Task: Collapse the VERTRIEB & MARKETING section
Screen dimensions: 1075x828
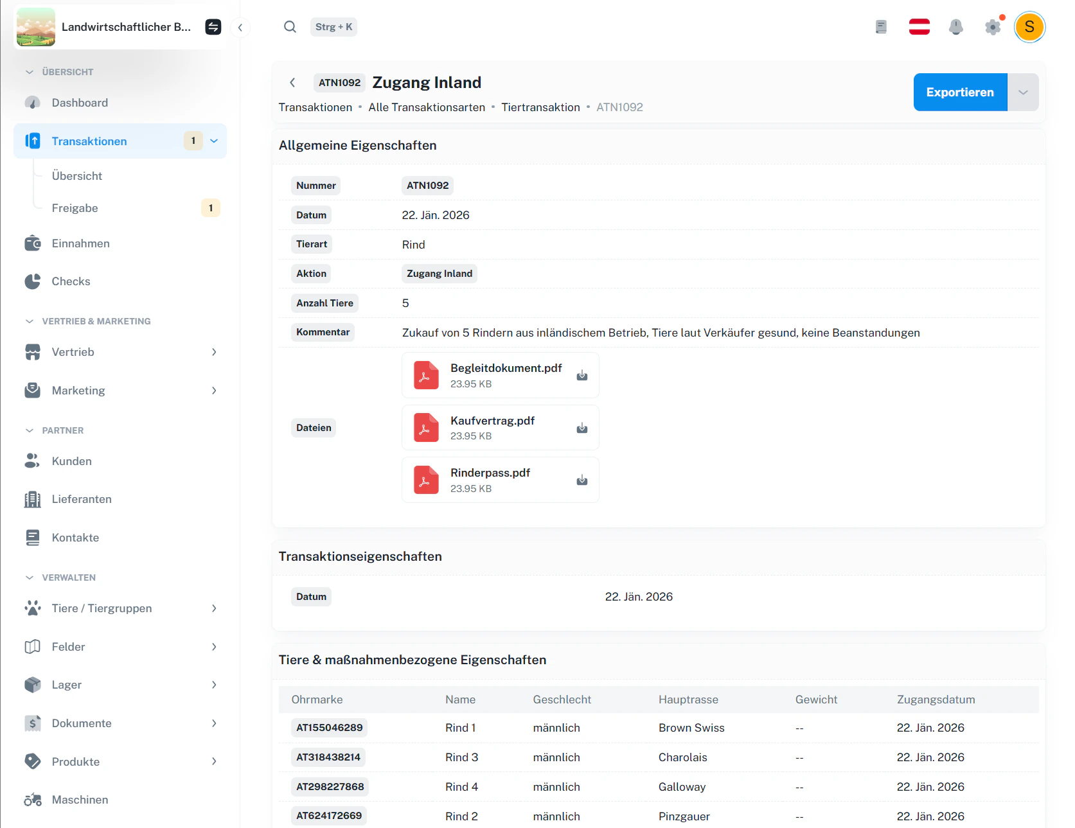Action: 87,321
